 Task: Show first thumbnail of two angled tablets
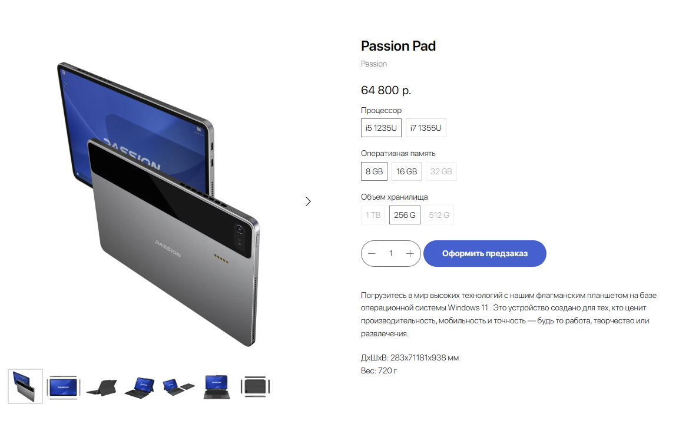coord(25,386)
